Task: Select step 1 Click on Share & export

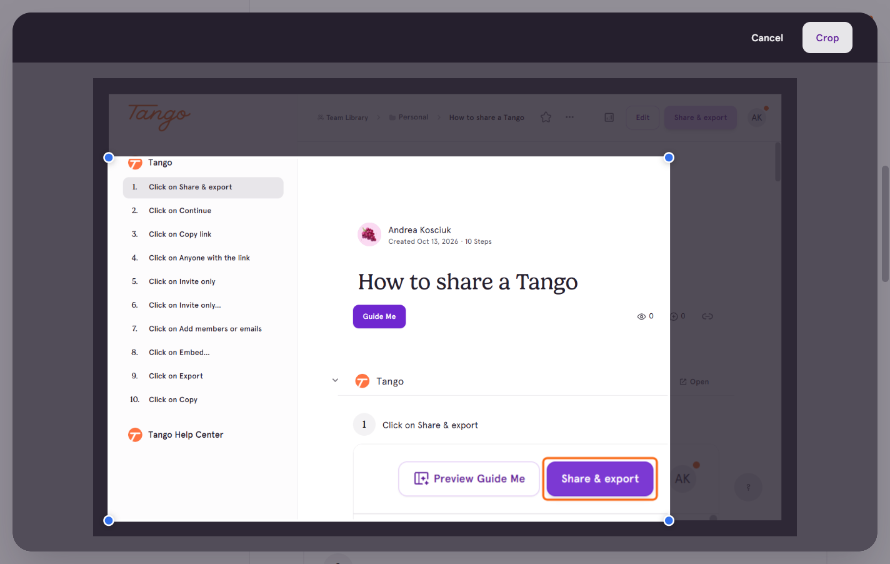Action: coord(203,187)
